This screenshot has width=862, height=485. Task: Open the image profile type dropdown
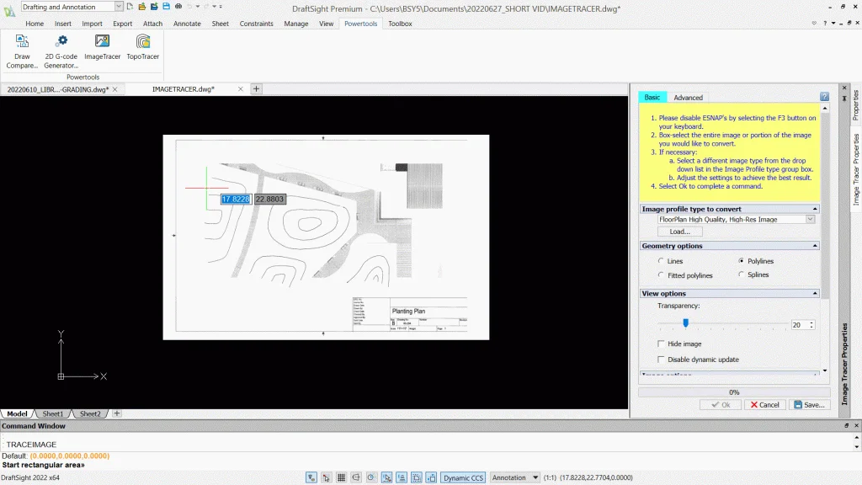(810, 219)
